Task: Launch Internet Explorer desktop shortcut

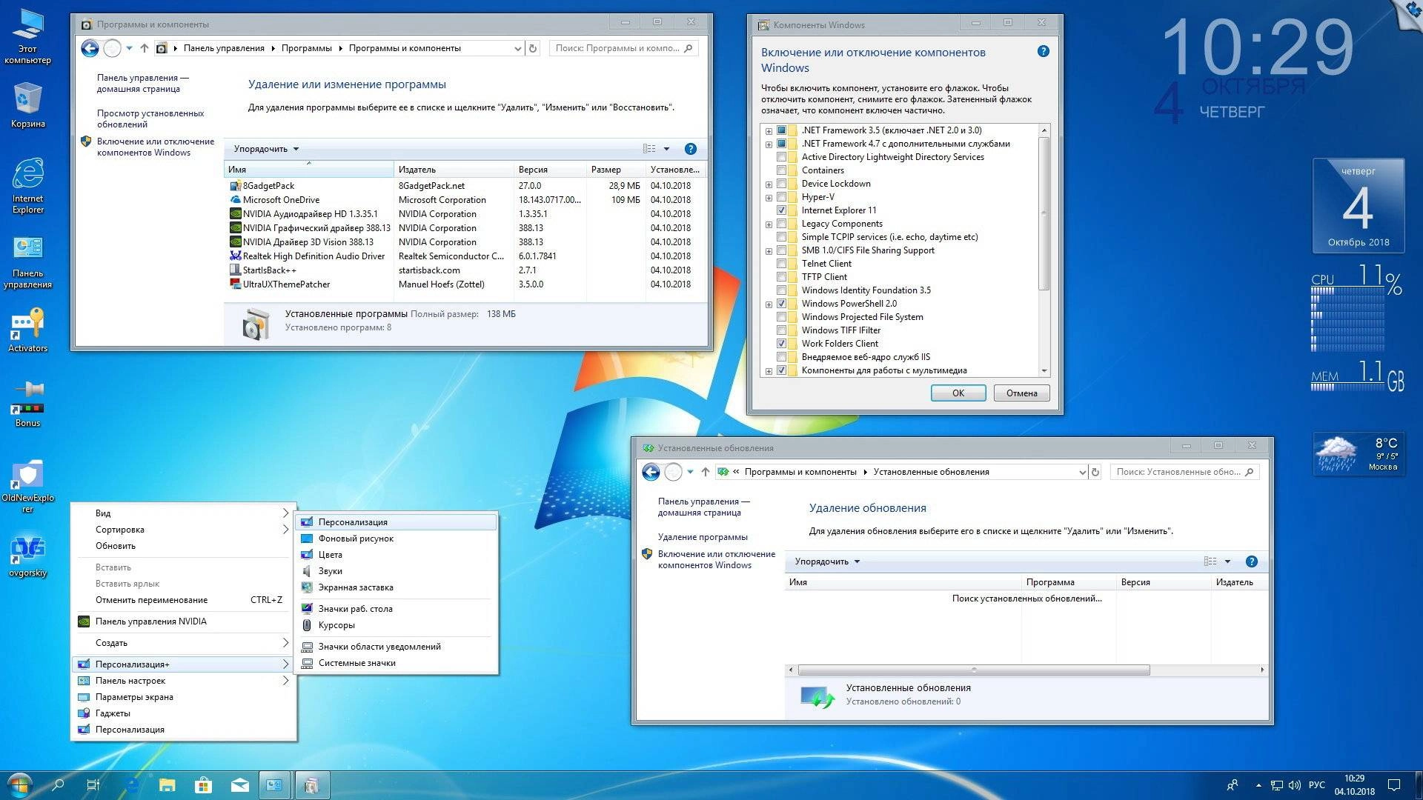Action: point(27,185)
